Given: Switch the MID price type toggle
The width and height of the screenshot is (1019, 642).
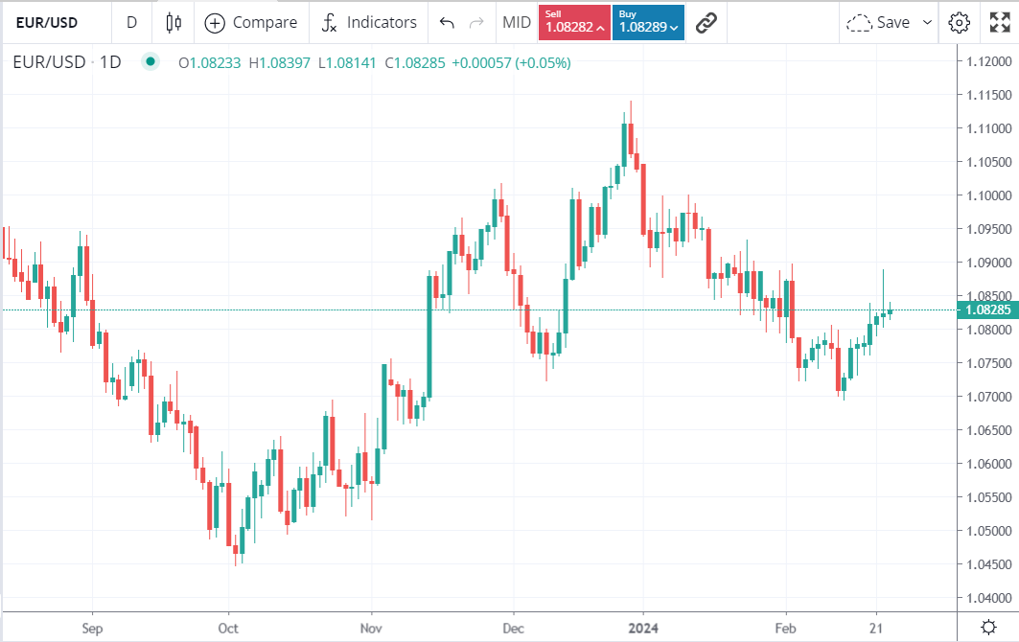Looking at the screenshot, I should [x=516, y=22].
